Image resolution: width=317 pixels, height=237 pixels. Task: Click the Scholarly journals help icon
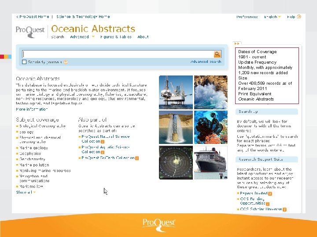click(x=66, y=62)
